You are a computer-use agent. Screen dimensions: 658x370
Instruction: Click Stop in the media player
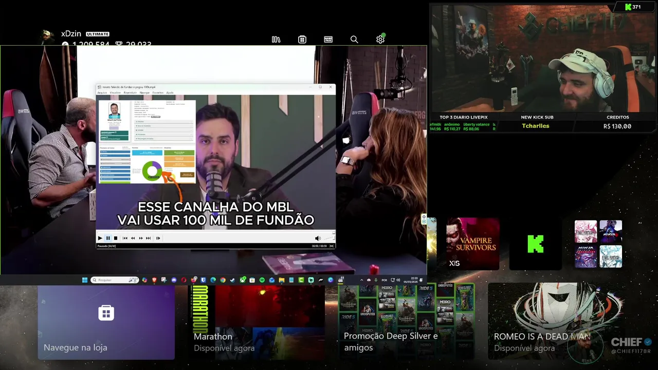[116, 238]
